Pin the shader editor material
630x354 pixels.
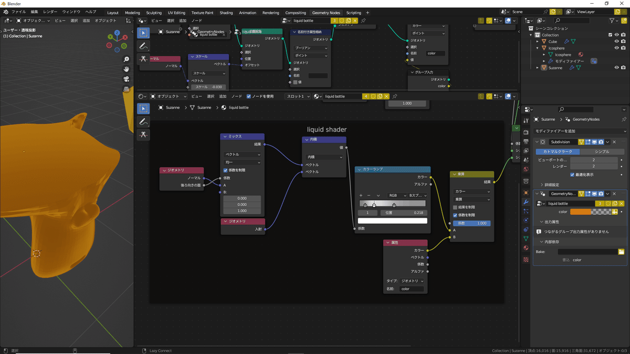[395, 96]
